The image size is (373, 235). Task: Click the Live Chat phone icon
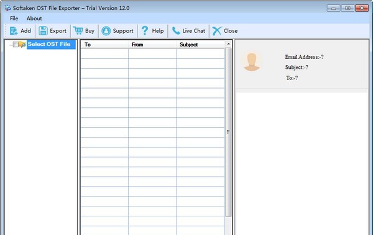coord(176,30)
